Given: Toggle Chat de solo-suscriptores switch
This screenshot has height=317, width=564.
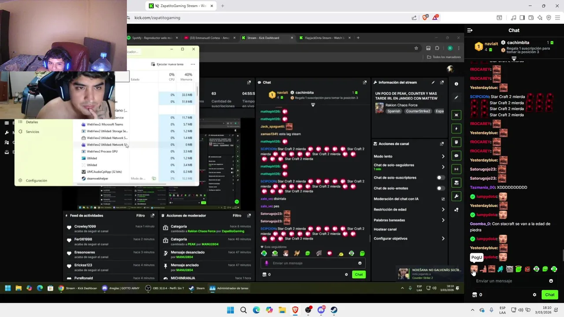Looking at the screenshot, I should tap(440, 177).
